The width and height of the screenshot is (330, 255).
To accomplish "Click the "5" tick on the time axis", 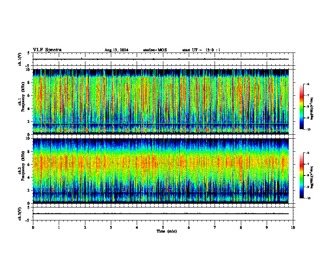I will (163, 227).
